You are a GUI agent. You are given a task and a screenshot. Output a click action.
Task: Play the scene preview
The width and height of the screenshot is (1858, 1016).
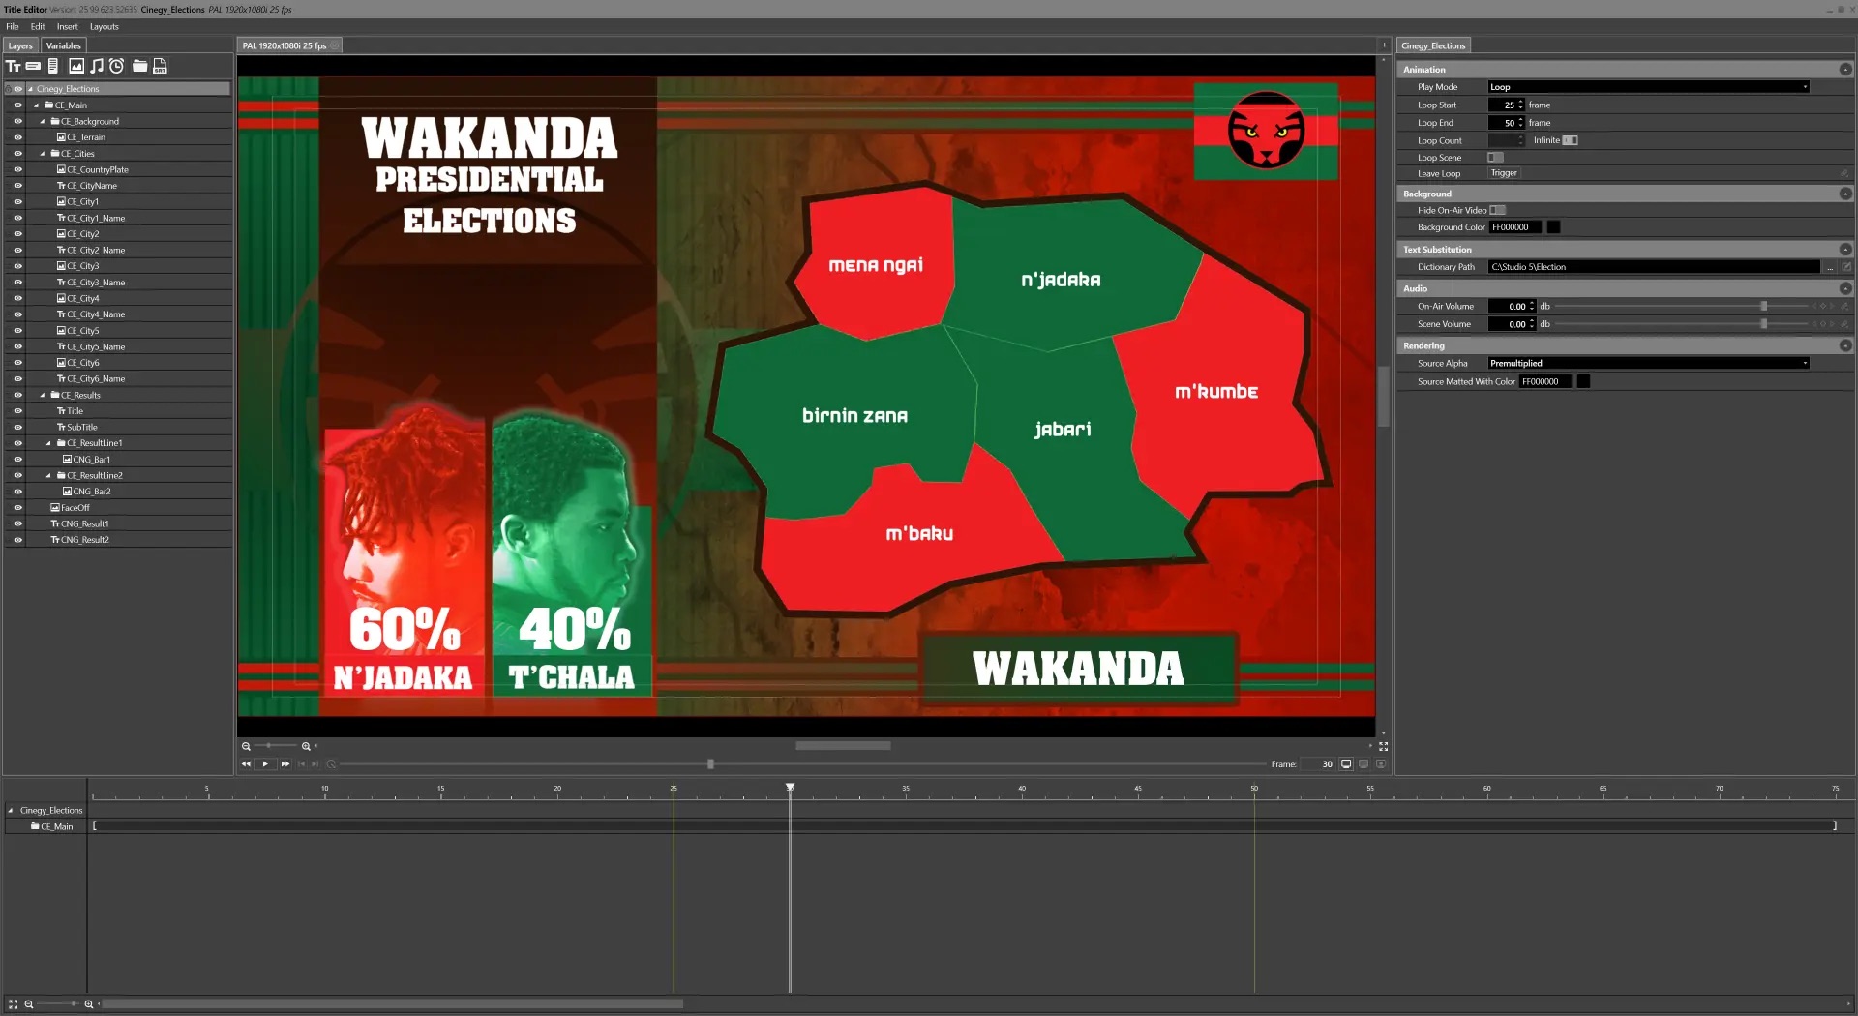265,764
